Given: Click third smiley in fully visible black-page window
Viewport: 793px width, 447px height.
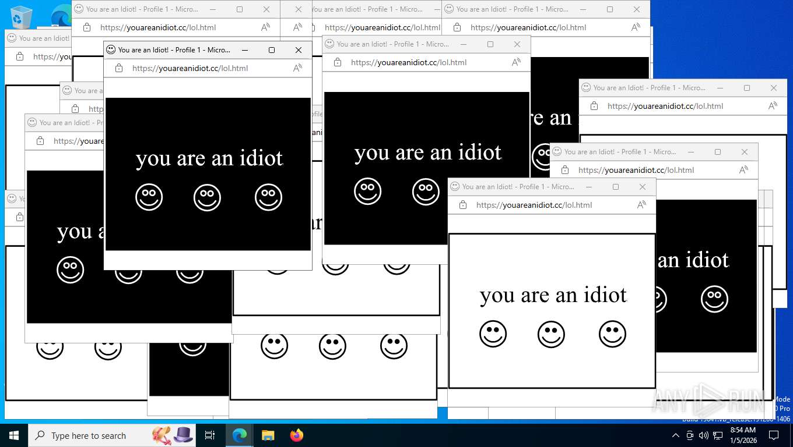Looking at the screenshot, I should 268,197.
